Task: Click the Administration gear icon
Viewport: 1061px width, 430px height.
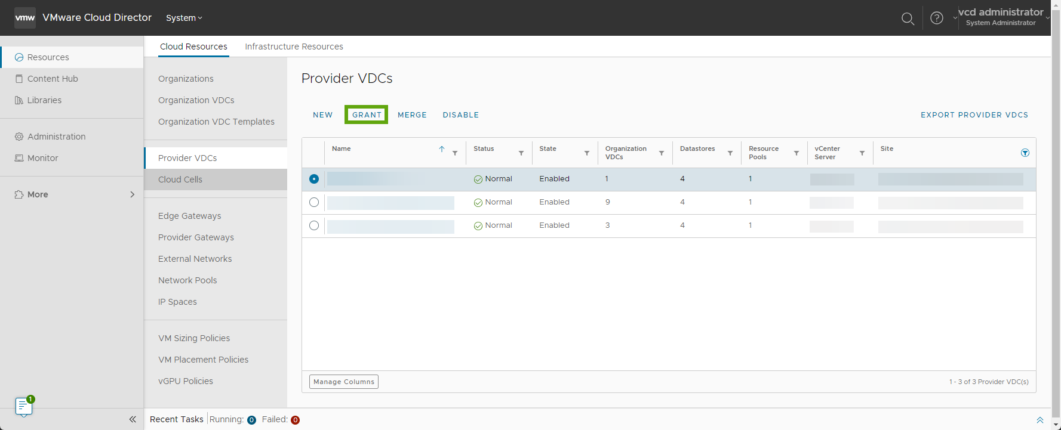Action: pos(19,137)
